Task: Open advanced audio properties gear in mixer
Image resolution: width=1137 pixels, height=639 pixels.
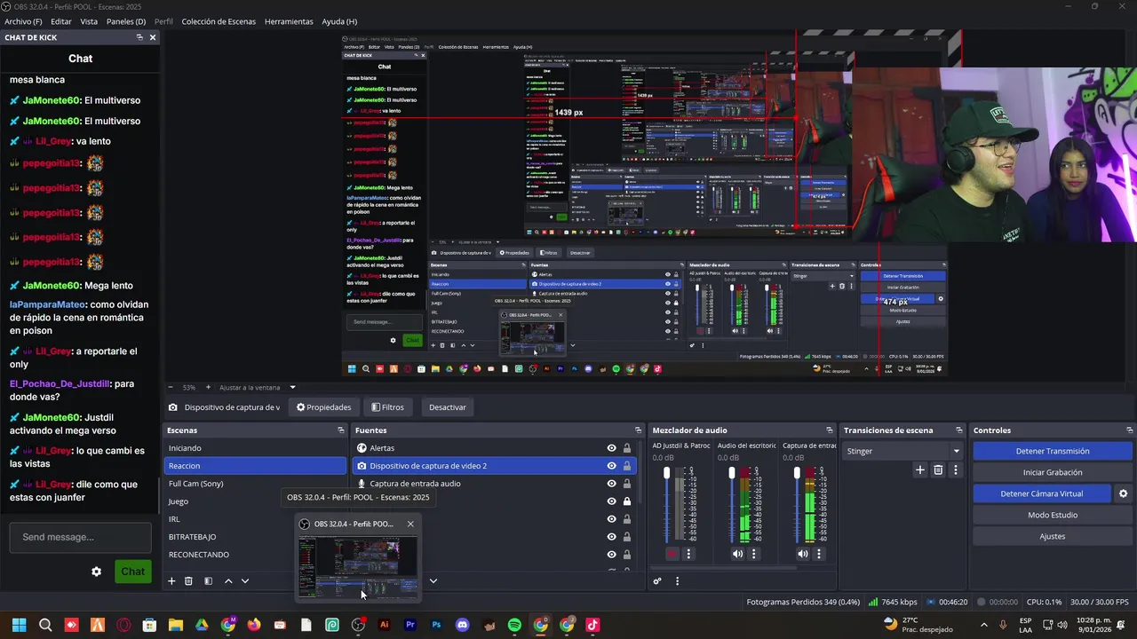Action: [657, 581]
